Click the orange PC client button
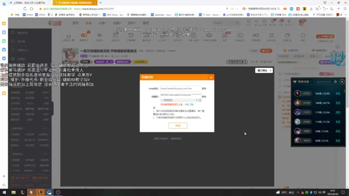Screen dimensions: 349x196 (x=325, y=36)
